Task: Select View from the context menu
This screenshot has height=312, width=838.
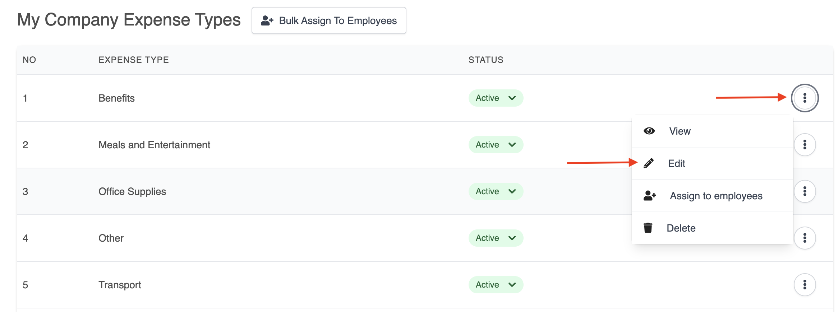Action: (x=712, y=131)
